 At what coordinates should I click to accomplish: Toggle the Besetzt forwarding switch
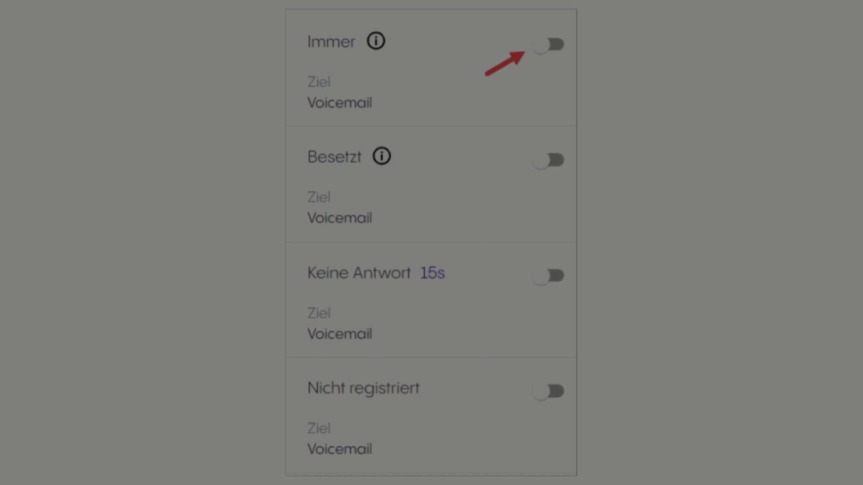click(x=548, y=160)
